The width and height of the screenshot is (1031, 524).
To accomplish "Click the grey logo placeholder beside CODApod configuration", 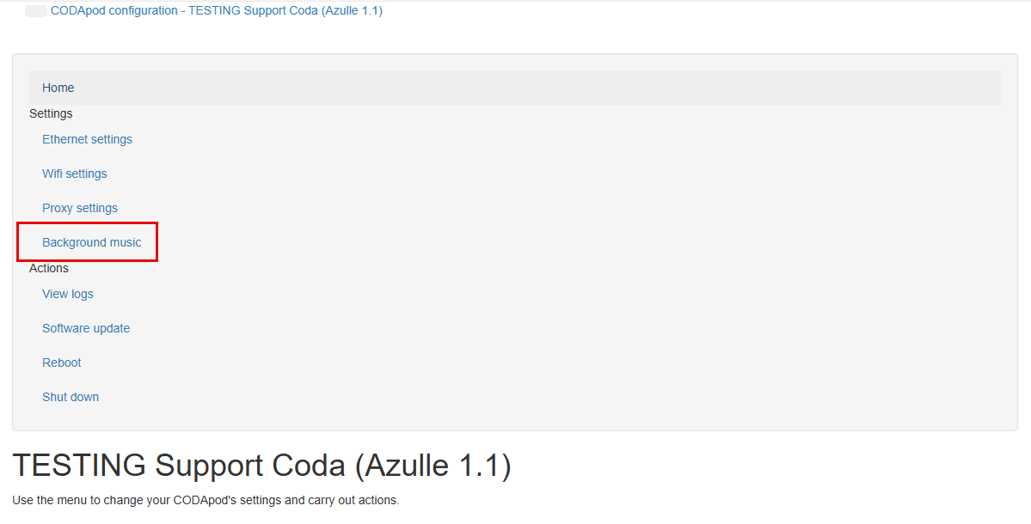I will [36, 11].
